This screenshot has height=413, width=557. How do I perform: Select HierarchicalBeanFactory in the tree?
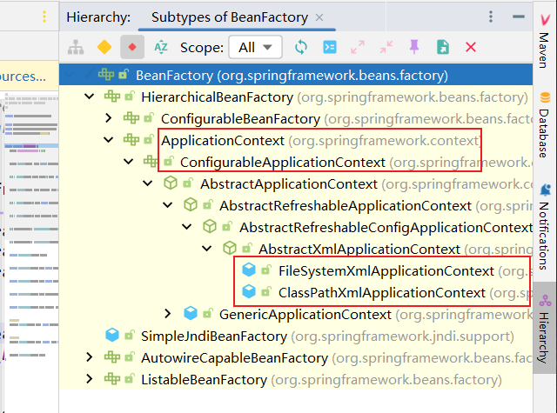[x=217, y=97]
